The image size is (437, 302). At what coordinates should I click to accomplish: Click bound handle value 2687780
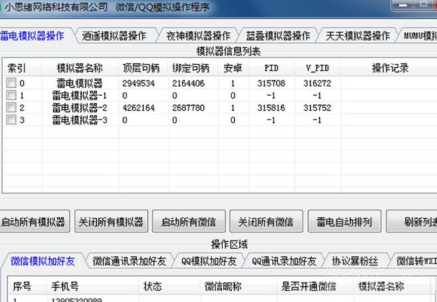click(189, 108)
